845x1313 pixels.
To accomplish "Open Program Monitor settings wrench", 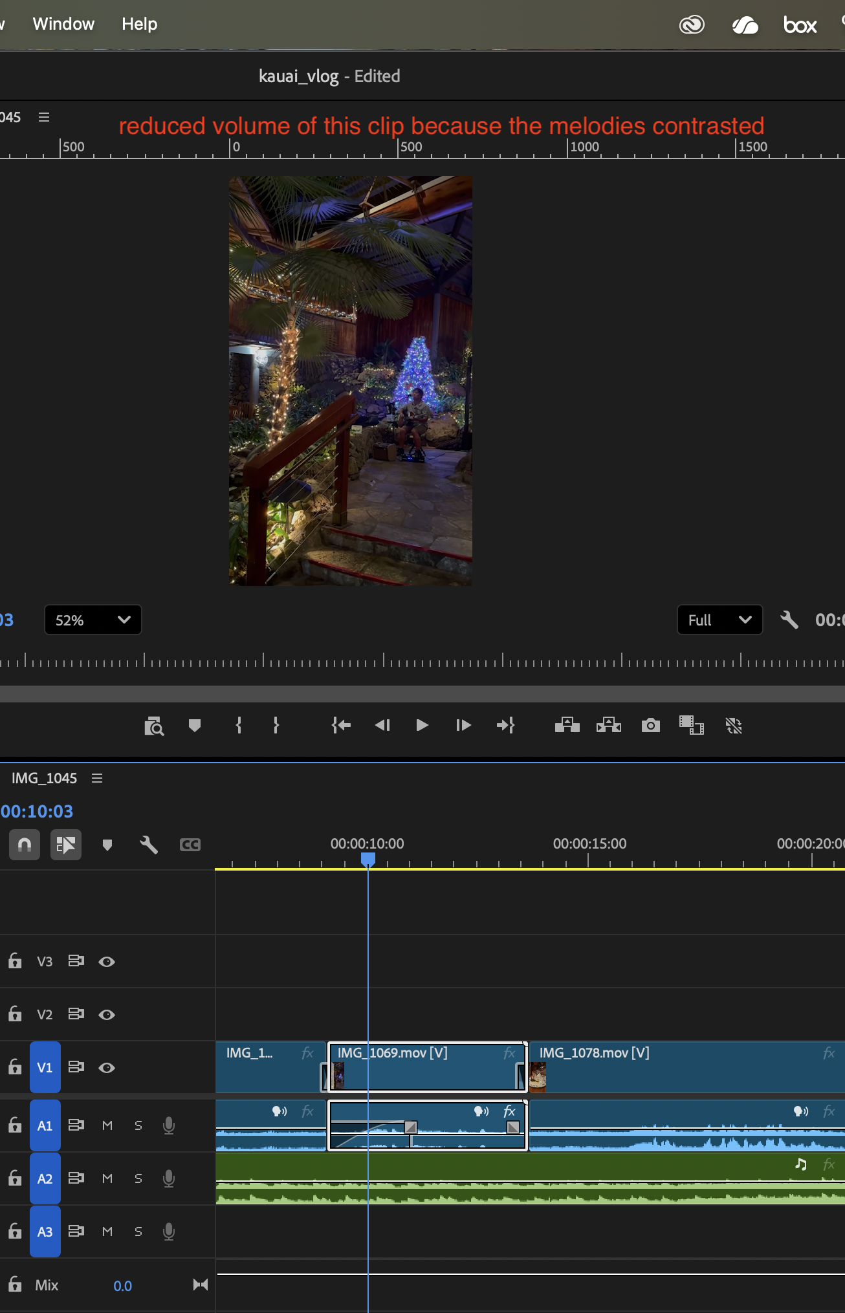I will click(x=789, y=620).
